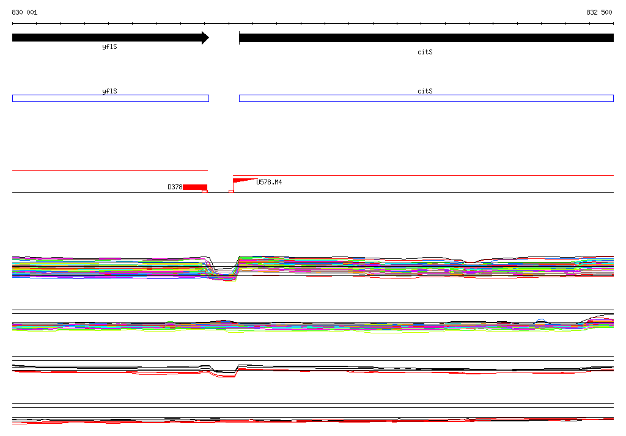Image resolution: width=626 pixels, height=436 pixels.
Task: Click the citS black gene bar
Action: [x=426, y=38]
